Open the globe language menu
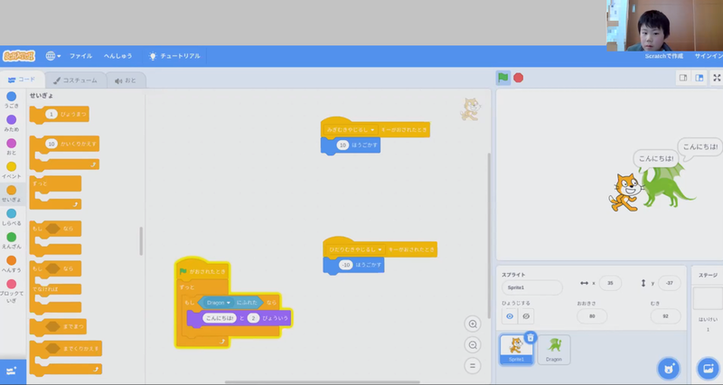Viewport: 723px width, 385px height. point(52,56)
